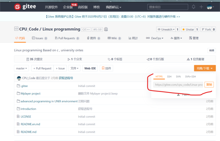Click the + Pull Request button

pos(42,68)
